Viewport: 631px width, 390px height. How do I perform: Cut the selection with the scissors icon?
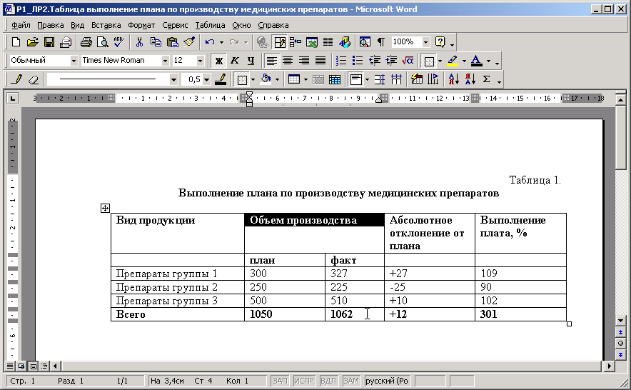click(139, 42)
